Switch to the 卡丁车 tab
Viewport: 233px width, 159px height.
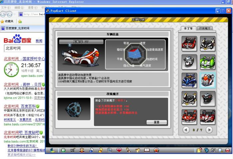pyautogui.click(x=188, y=29)
